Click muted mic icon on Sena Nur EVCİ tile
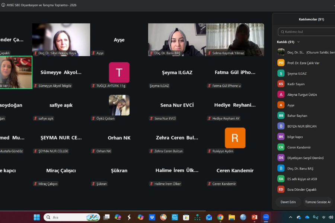This screenshot has width=335, height=223. click(x=151, y=118)
